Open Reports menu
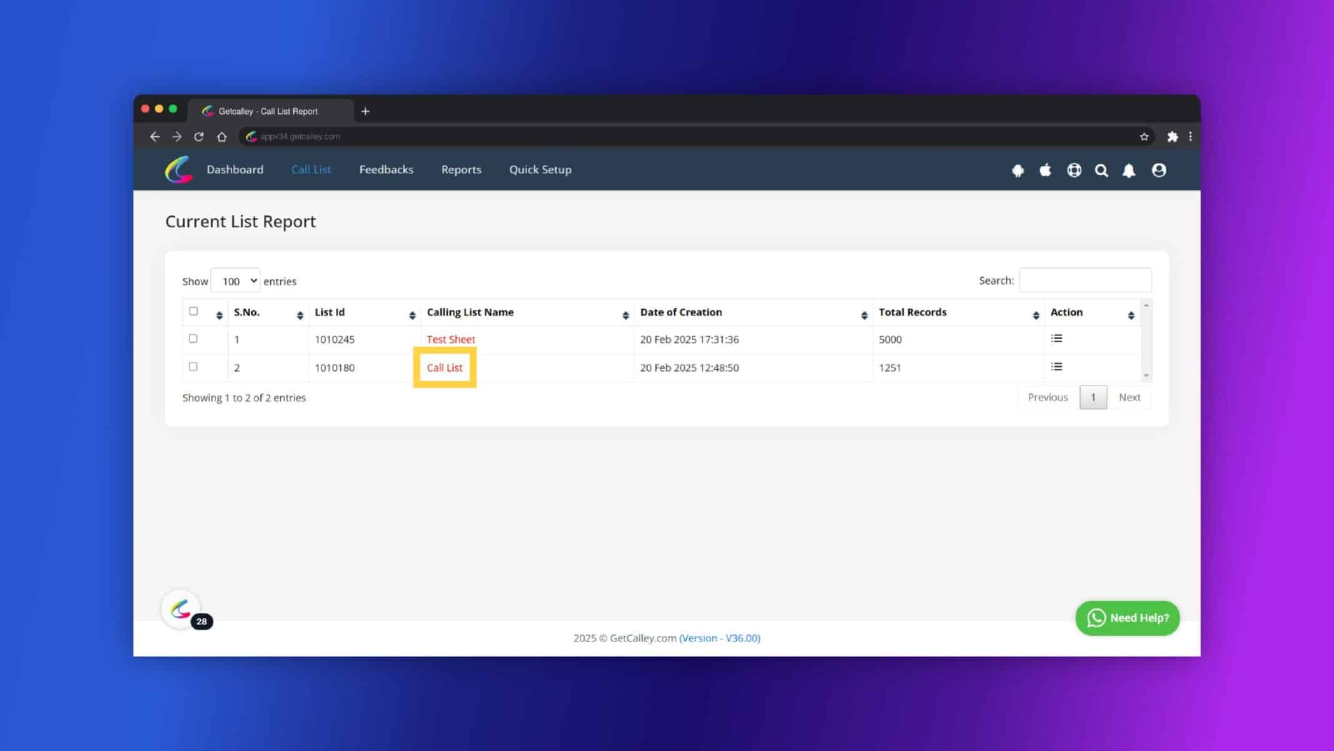 [461, 170]
